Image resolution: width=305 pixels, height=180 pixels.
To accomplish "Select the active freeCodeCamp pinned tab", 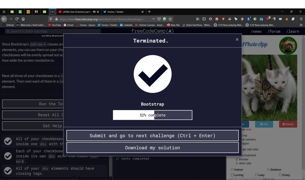I will [x=52, y=12].
